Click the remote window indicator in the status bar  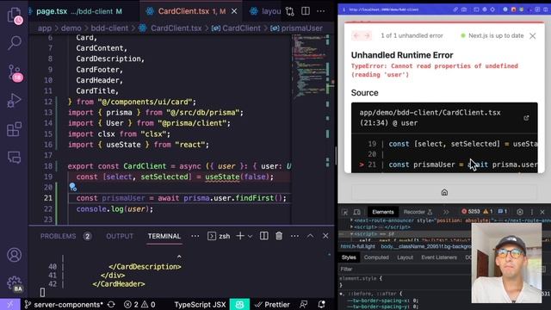(x=10, y=304)
